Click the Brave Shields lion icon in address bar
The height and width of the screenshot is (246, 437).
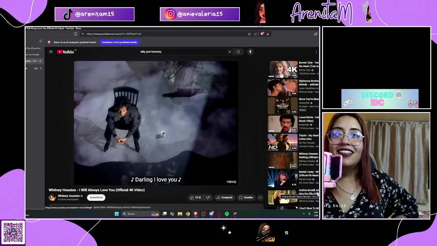pos(262,34)
